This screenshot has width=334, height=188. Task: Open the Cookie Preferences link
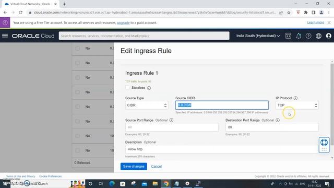[51, 177]
